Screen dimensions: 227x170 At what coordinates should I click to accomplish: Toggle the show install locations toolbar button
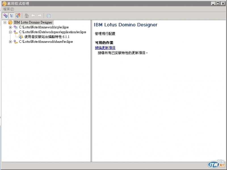5,16
